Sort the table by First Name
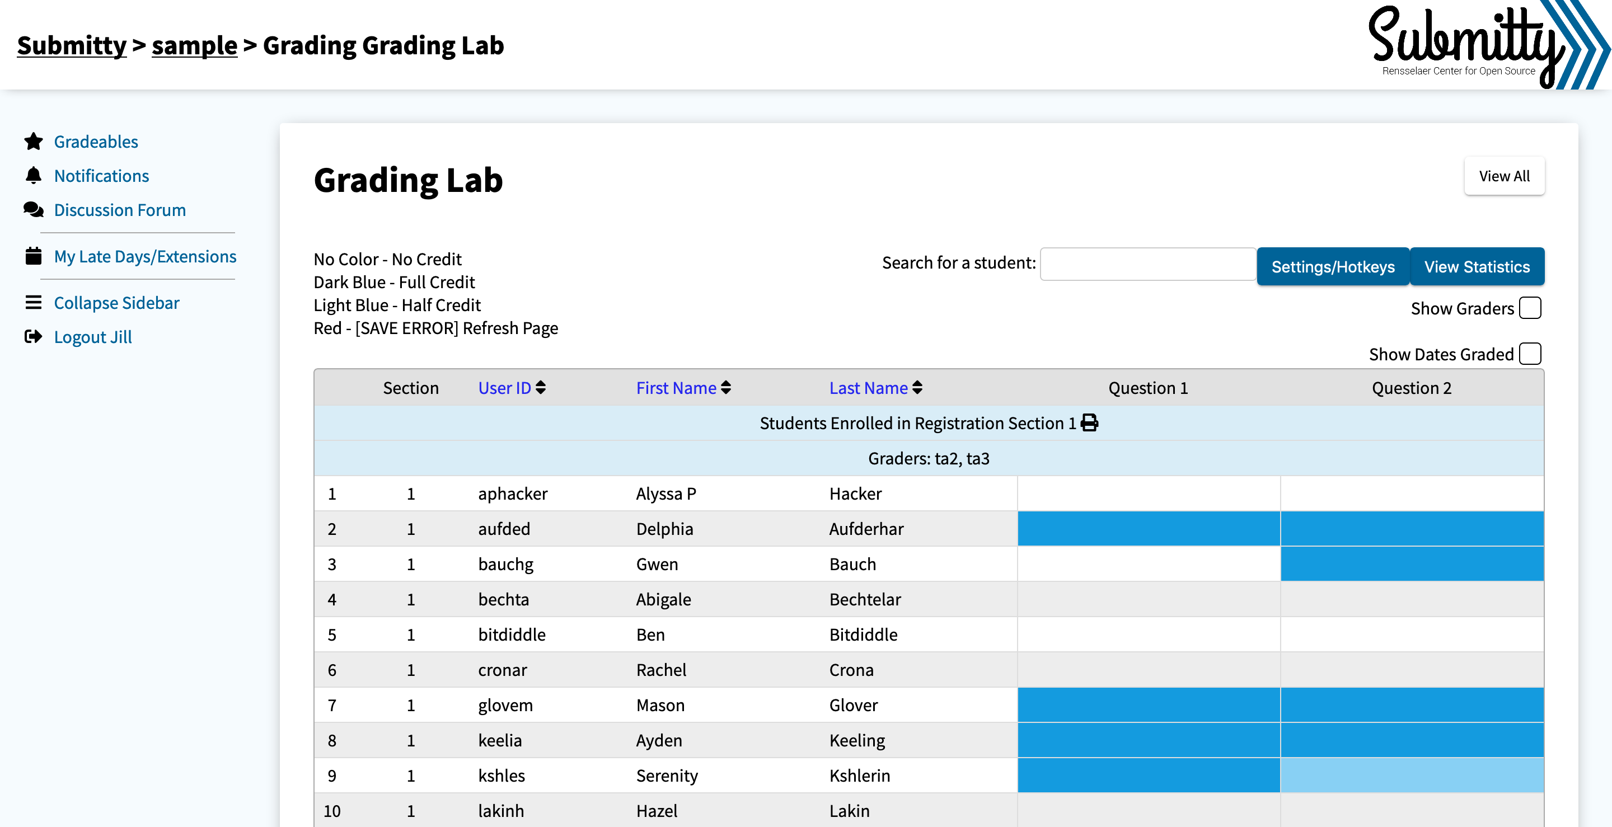The image size is (1612, 827). pyautogui.click(x=683, y=388)
